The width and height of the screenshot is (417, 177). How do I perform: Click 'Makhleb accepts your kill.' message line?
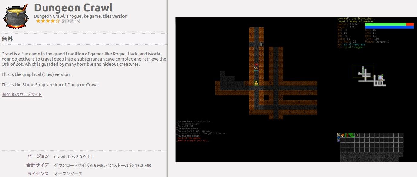click(193, 141)
